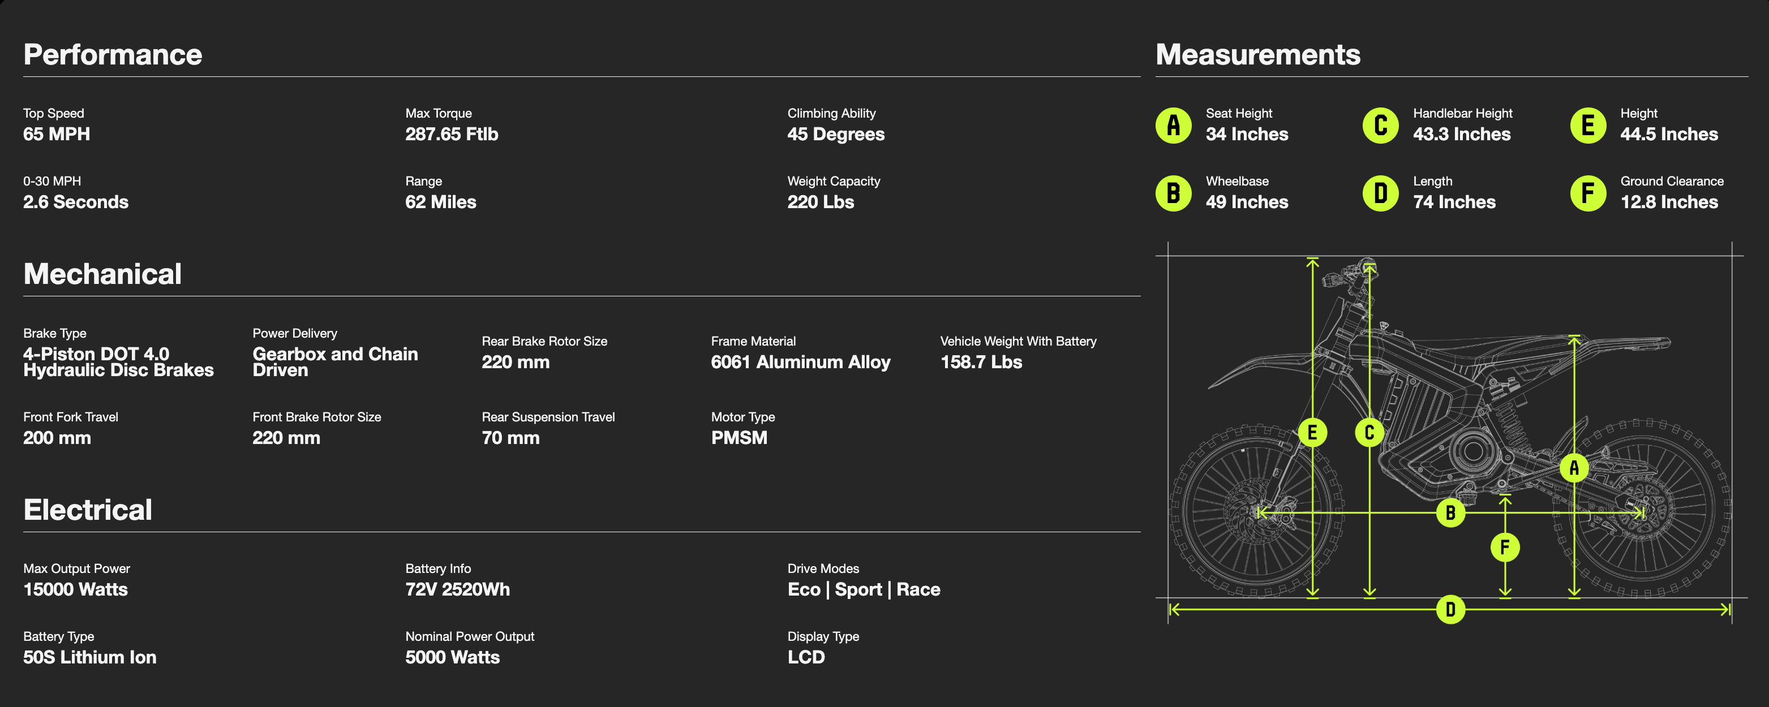1769x707 pixels.
Task: Click the B badge next to Wheelbase
Action: point(1174,193)
